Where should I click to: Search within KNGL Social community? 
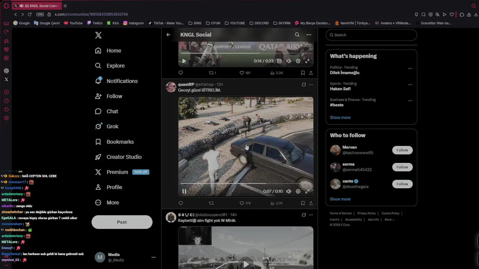(x=297, y=35)
